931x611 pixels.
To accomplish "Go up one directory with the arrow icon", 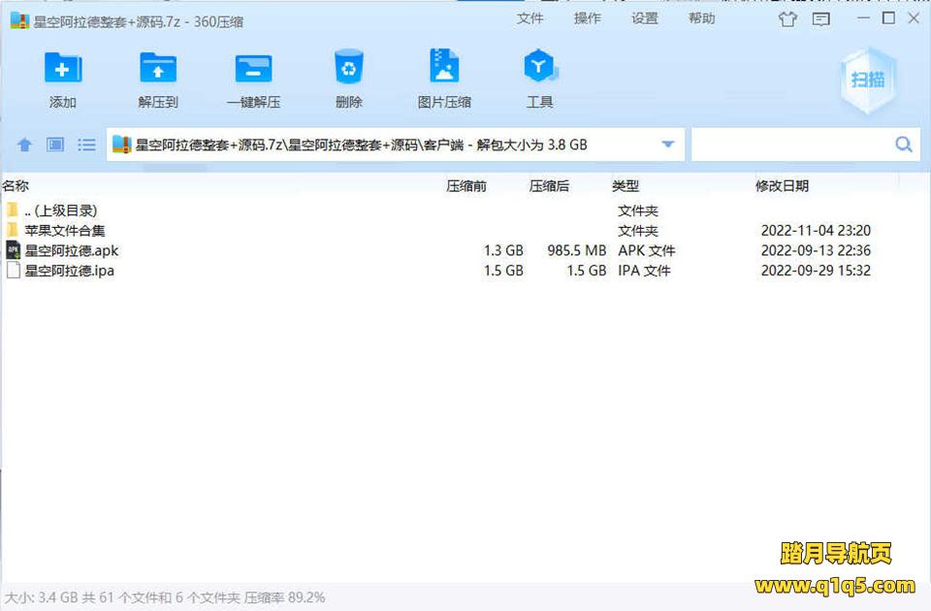I will click(x=25, y=145).
